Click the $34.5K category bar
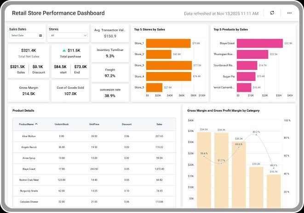This screenshot has height=213, width=304. point(204,170)
